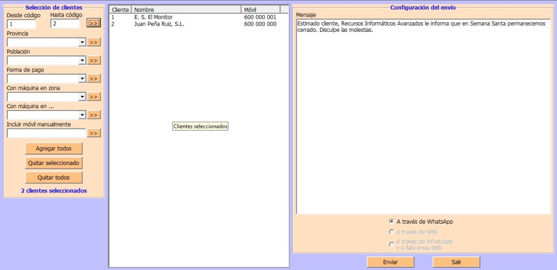The height and width of the screenshot is (270, 557).
Task: Click the >> button beside Forma de pago
Action: tap(94, 79)
